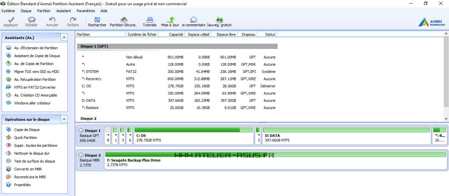Click the Annuler undo arrow icon
Screen dimensions: 449x196
[x=52, y=20]
